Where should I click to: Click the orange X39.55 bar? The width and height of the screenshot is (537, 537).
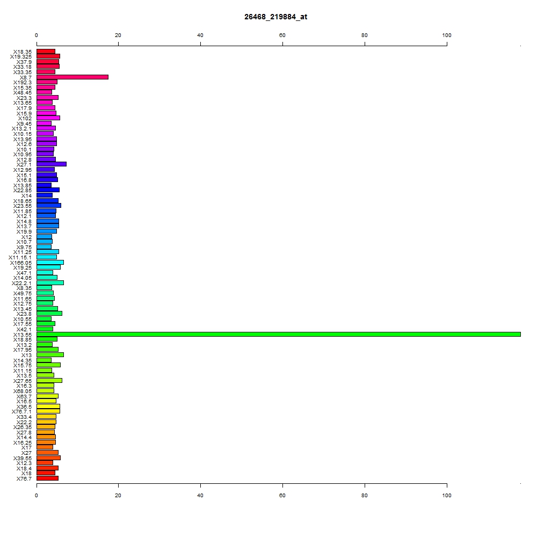pos(48,458)
